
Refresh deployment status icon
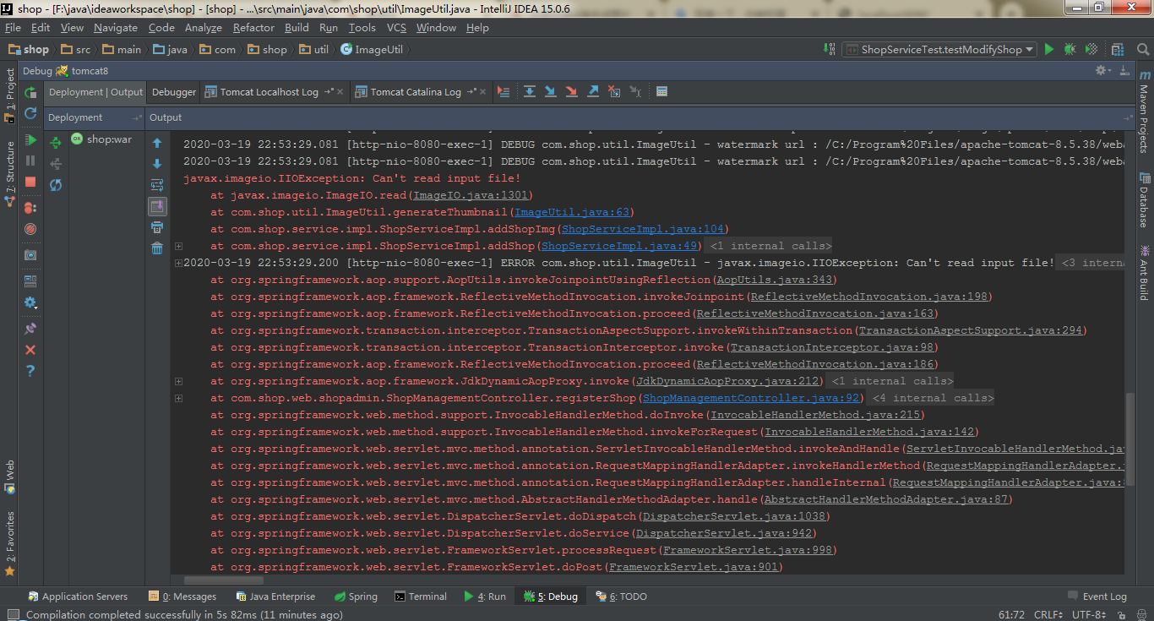pyautogui.click(x=56, y=185)
